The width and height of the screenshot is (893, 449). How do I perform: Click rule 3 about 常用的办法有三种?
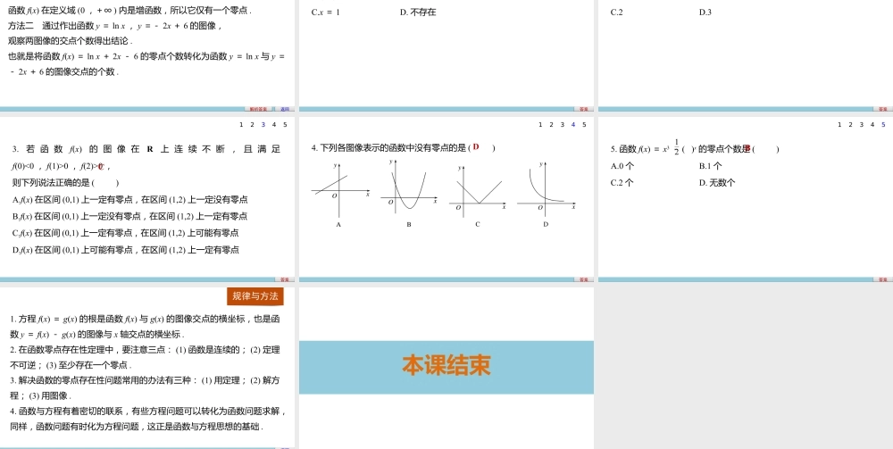(145, 388)
